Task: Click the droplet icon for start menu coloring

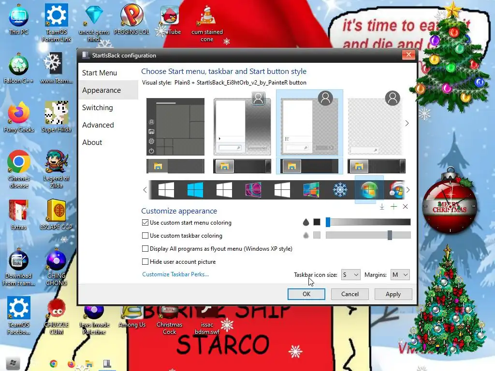Action: 306,222
